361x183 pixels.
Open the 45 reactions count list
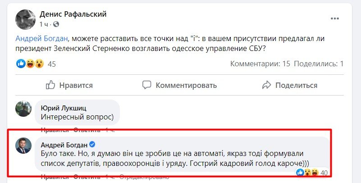coord(51,64)
